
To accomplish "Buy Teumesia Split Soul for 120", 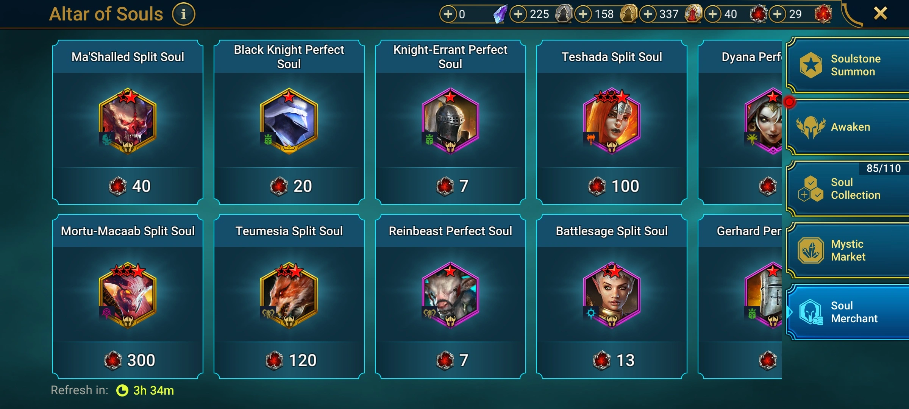I will click(289, 360).
